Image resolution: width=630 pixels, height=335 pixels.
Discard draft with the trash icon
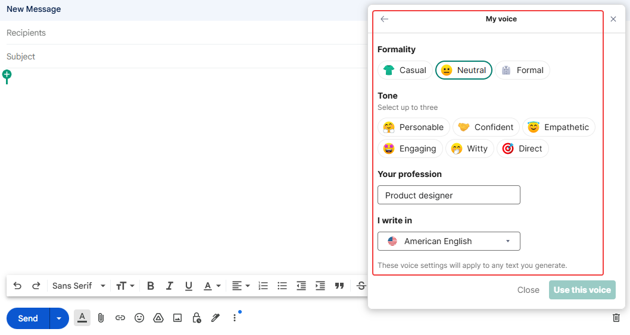pos(616,318)
